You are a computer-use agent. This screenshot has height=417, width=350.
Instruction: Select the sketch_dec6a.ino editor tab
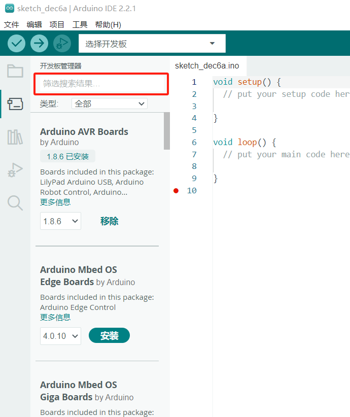[207, 65]
